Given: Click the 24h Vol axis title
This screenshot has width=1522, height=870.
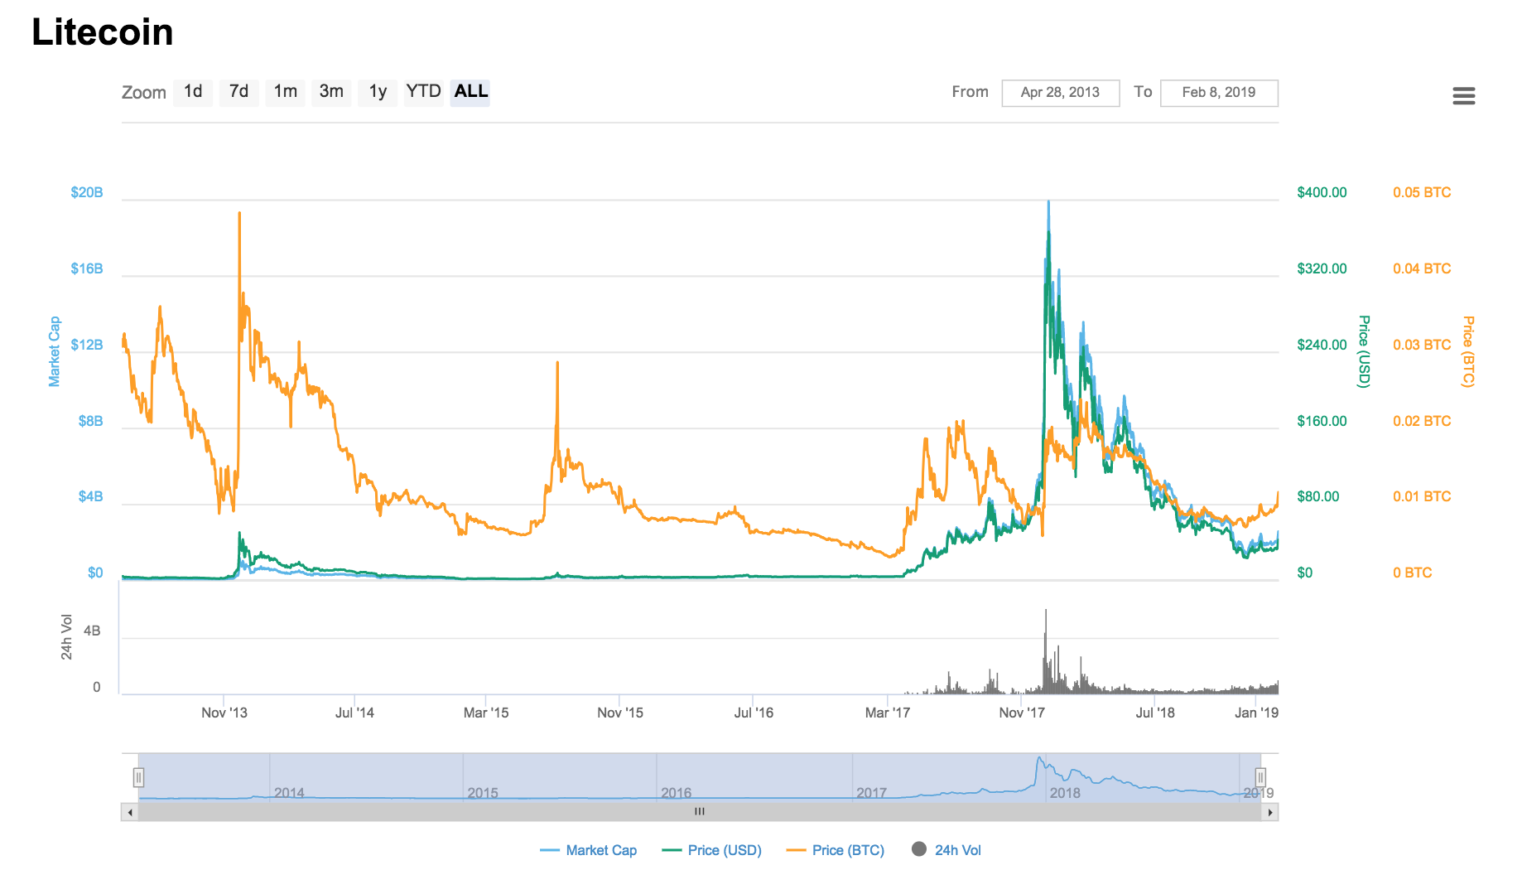Looking at the screenshot, I should [x=67, y=637].
